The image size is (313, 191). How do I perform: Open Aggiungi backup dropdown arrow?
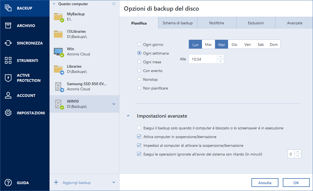coord(114,183)
